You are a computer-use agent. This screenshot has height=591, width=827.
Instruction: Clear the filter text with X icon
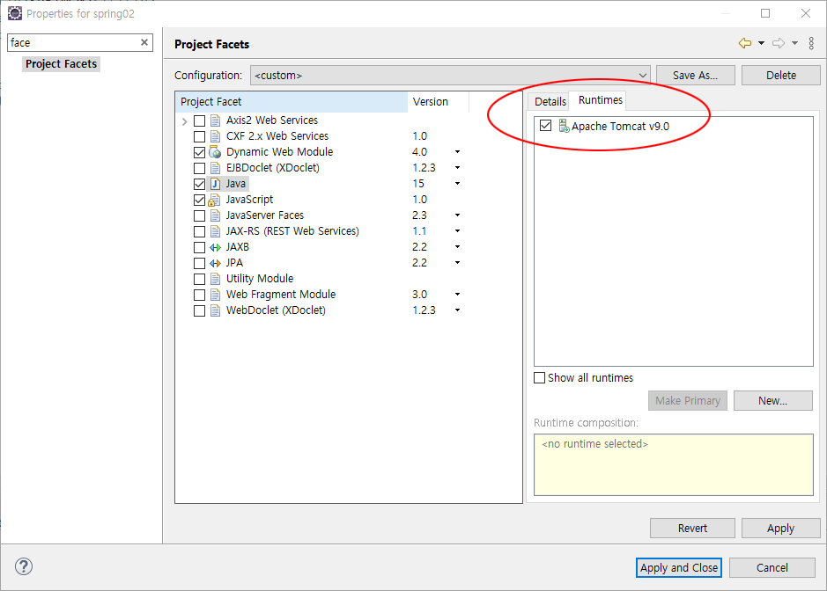click(144, 42)
